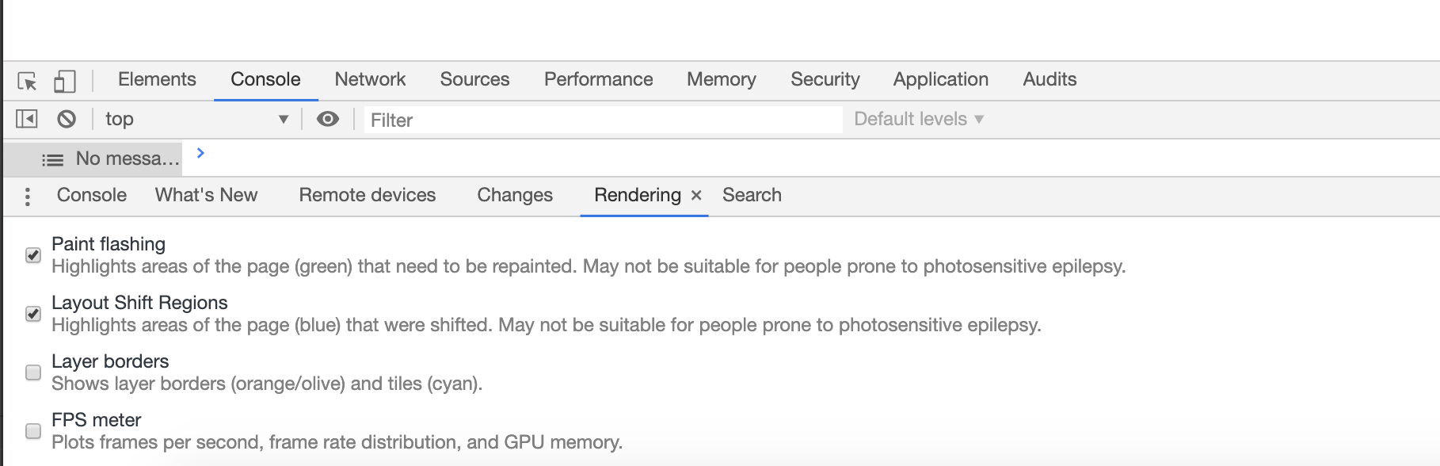Open live expression eye icon
Screen dimensions: 1440x466
click(x=328, y=119)
